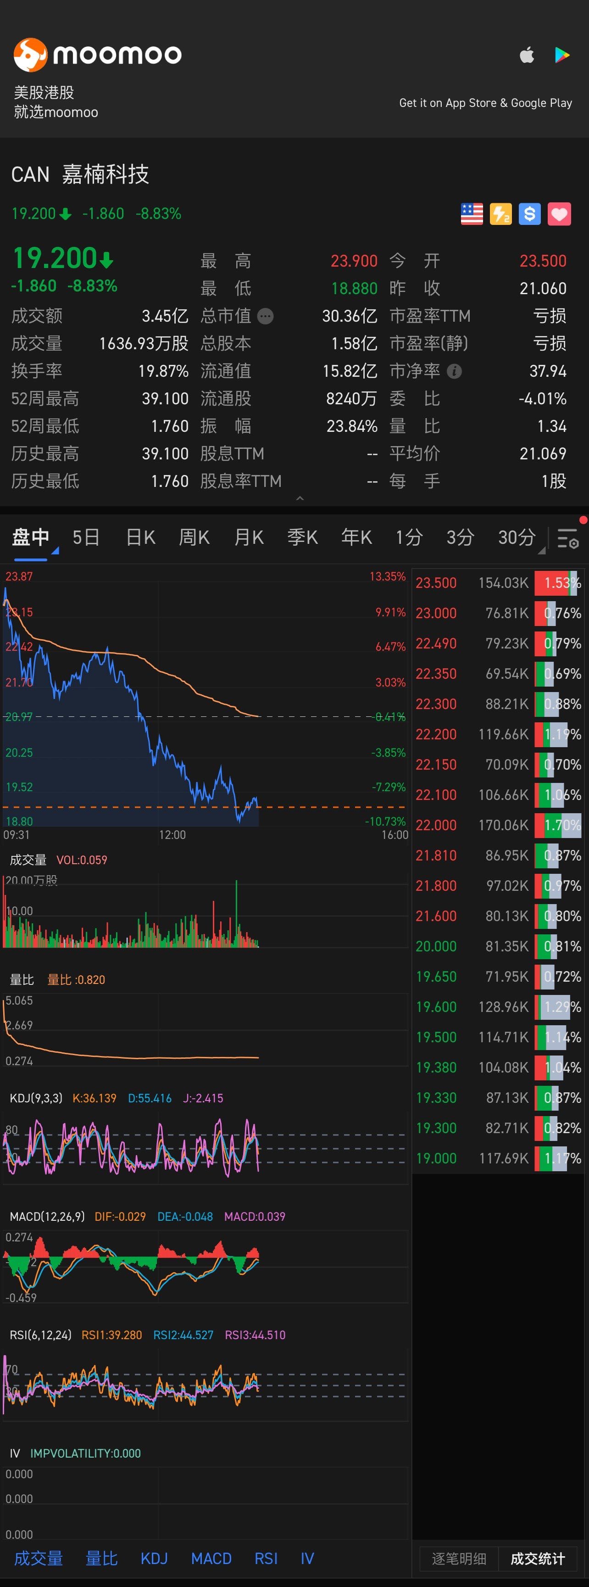Switch to the 季K tab
The image size is (589, 1587).
pos(303,537)
